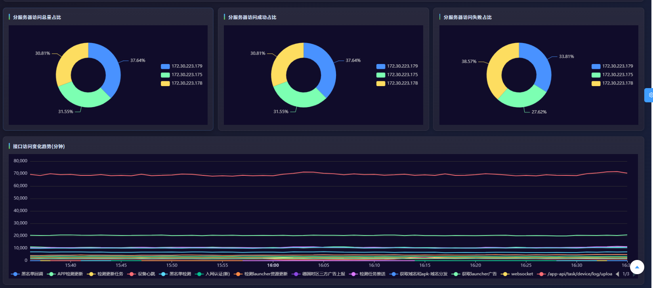
Task: Click the 分服务器访问成功占比 panel title
Action: (x=252, y=17)
